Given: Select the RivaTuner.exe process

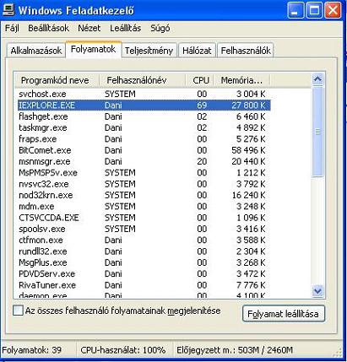Looking at the screenshot, I should click(144, 285).
